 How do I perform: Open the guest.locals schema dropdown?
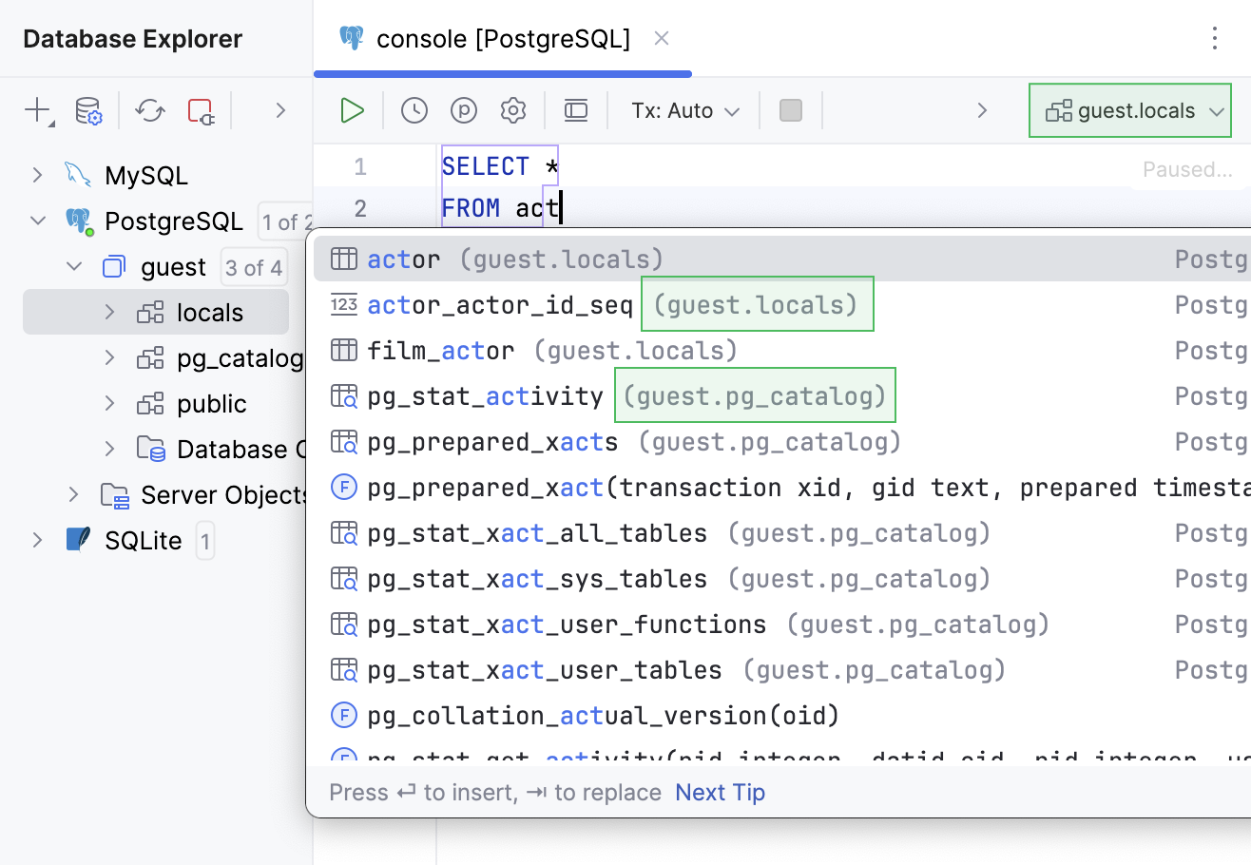(x=1129, y=110)
